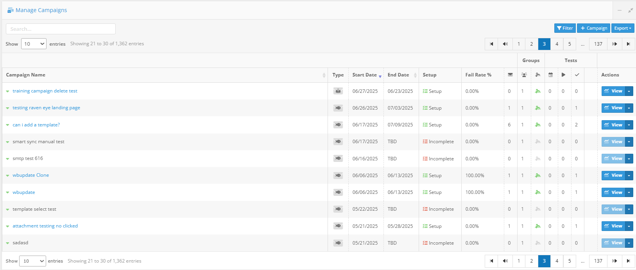Click View button for attachment testing no clicked
The height and width of the screenshot is (270, 636).
613,226
